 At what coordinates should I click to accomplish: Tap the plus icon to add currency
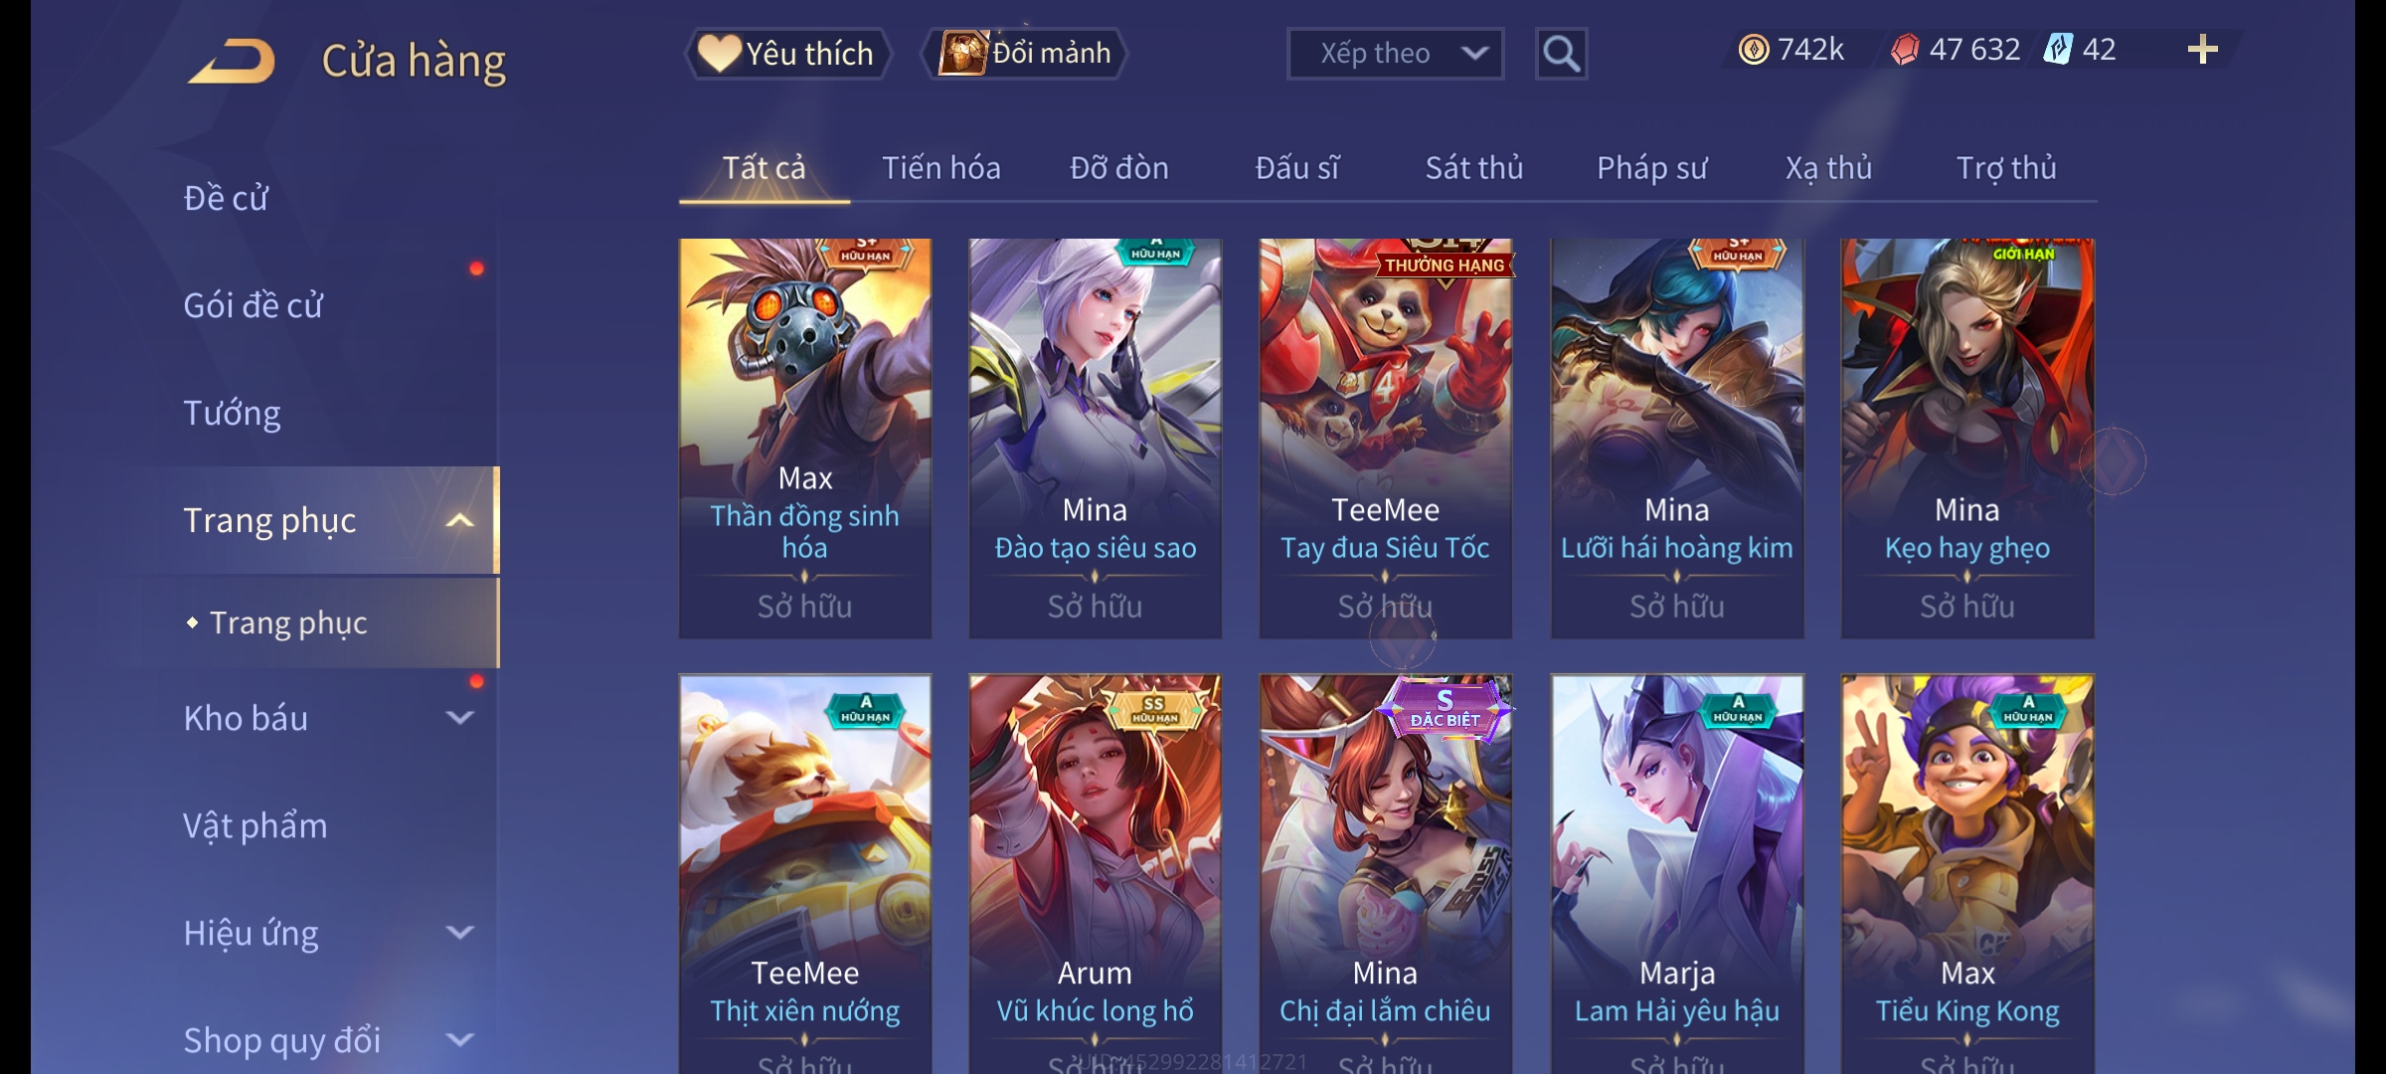[2203, 50]
